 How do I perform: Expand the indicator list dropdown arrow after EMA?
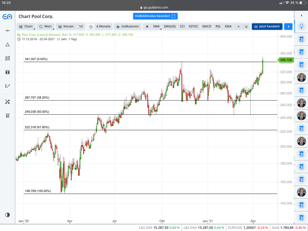(x=238, y=27)
